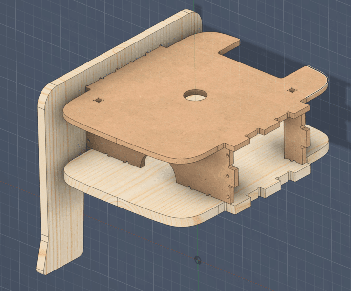Click the left crosshair marker on the top panel
The image size is (351, 291).
98,100
